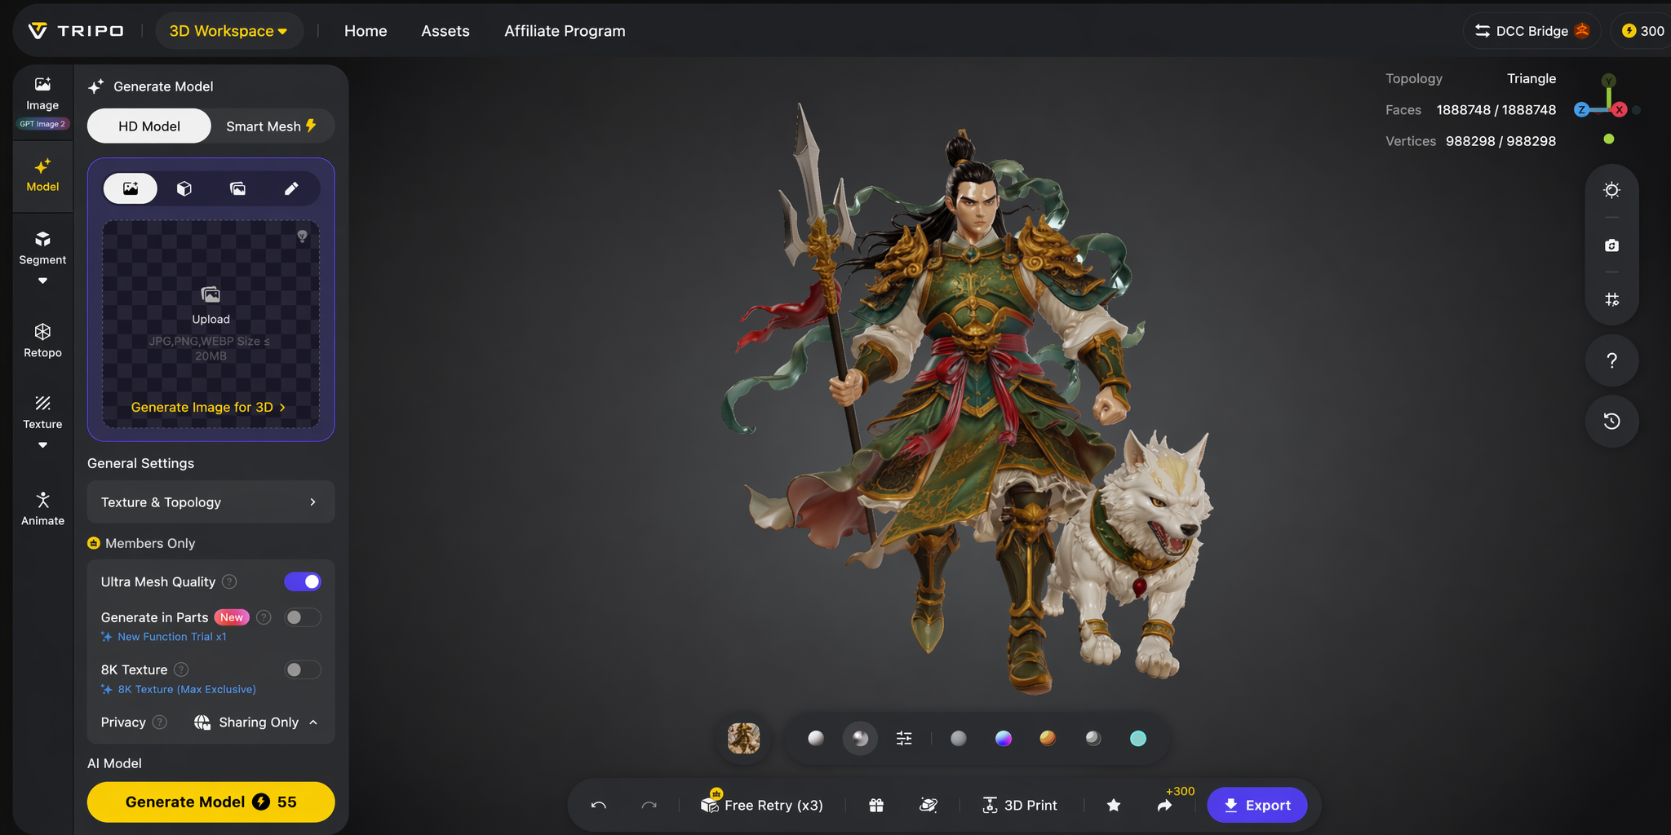Open the Segment tool
This screenshot has height=835, width=1671.
pyautogui.click(x=42, y=248)
